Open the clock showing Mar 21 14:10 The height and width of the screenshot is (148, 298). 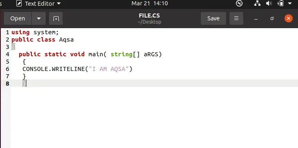(149, 3)
